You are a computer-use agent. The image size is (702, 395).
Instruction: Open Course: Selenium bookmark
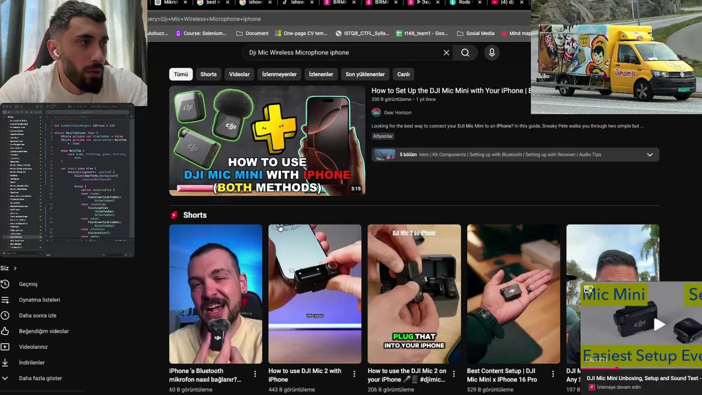(200, 33)
